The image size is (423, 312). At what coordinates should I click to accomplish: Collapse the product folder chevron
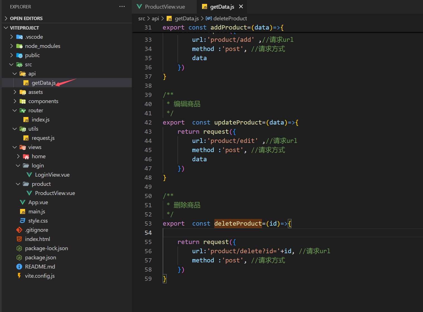click(x=18, y=184)
